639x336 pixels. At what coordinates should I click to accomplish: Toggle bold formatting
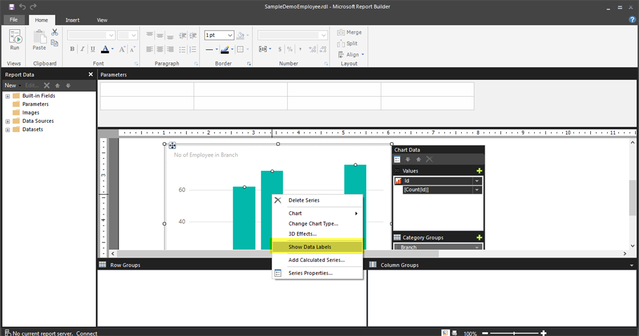72,49
